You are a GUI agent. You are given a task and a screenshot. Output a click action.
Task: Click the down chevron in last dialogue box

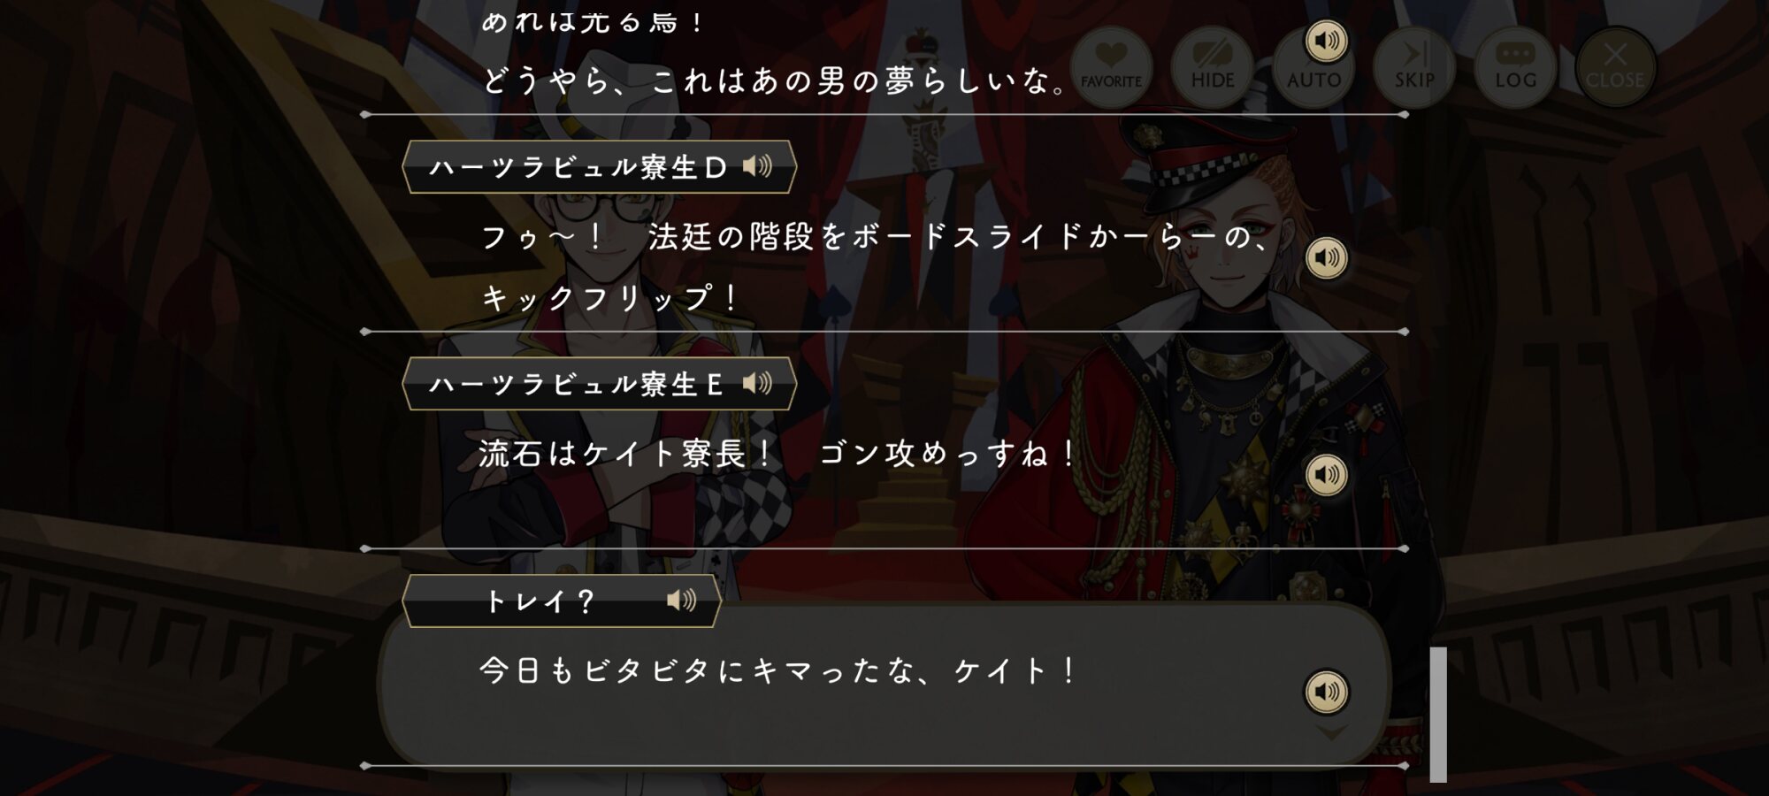[1332, 733]
